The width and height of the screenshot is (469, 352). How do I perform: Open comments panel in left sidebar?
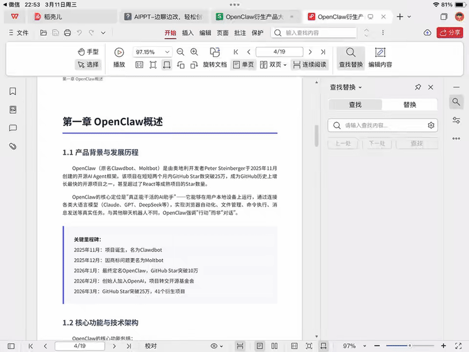coord(12,128)
